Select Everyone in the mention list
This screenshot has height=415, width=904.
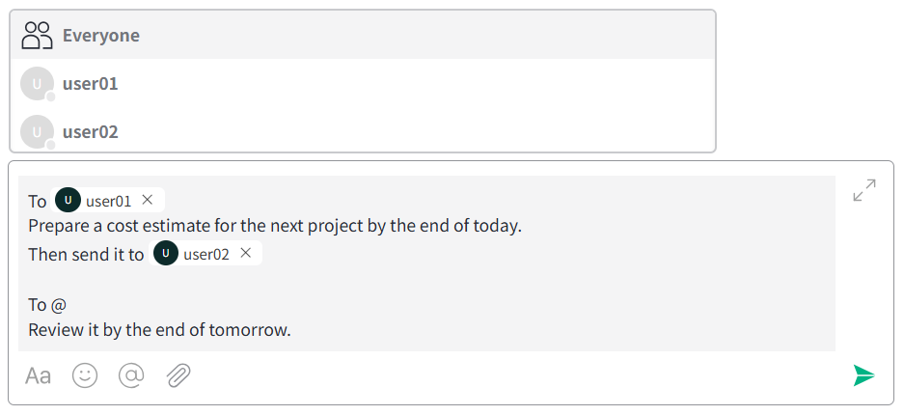pyautogui.click(x=363, y=35)
